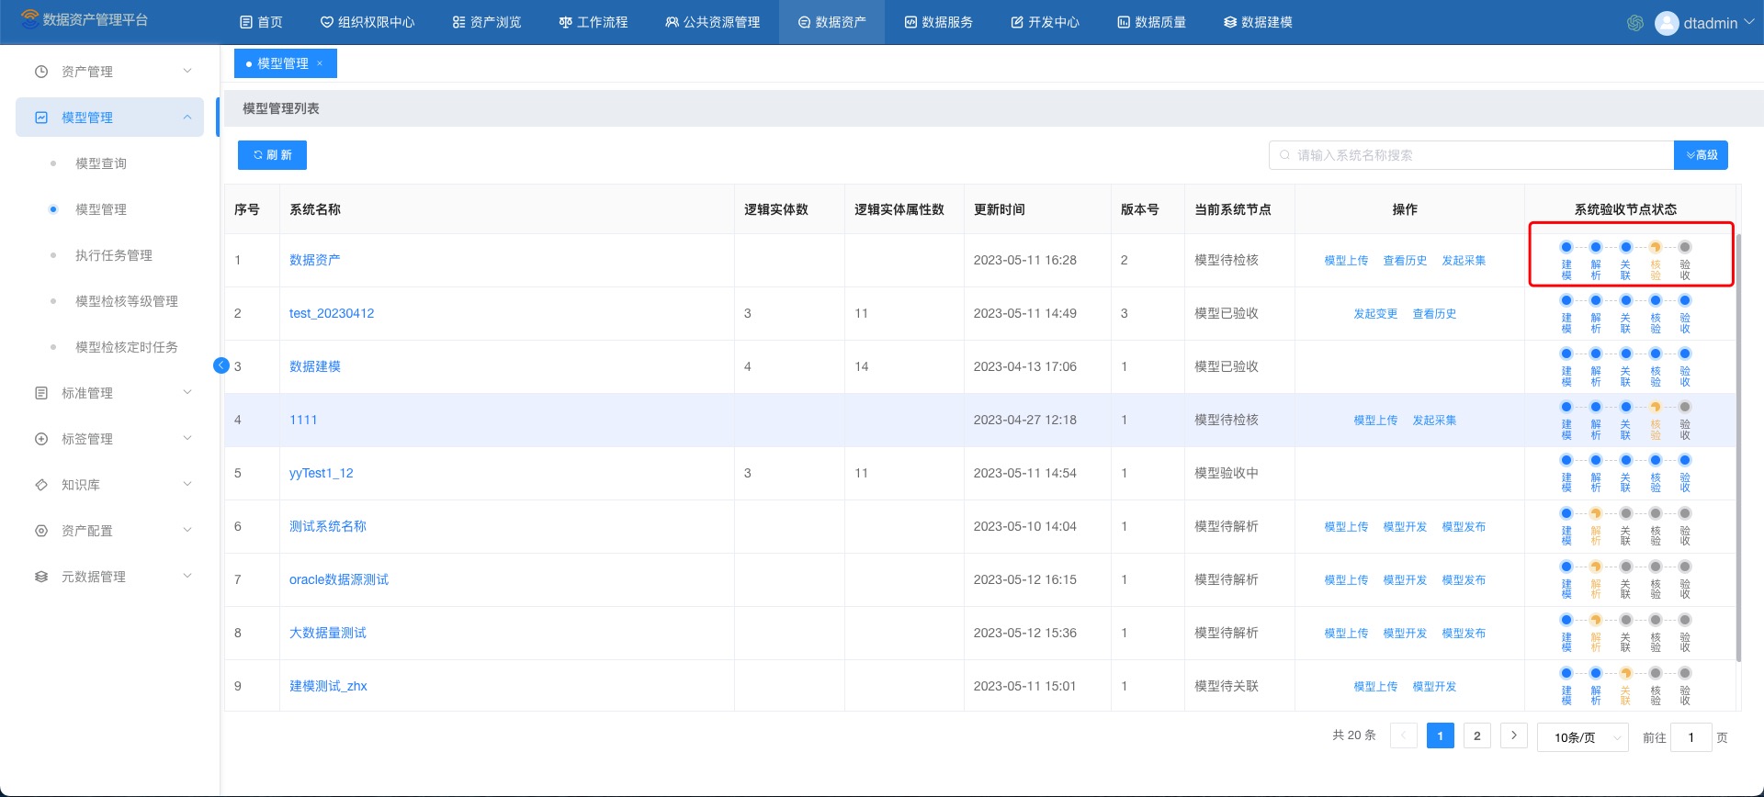Click the orange 解析 node in 测试系统名称 row
The image size is (1764, 797).
point(1596,513)
